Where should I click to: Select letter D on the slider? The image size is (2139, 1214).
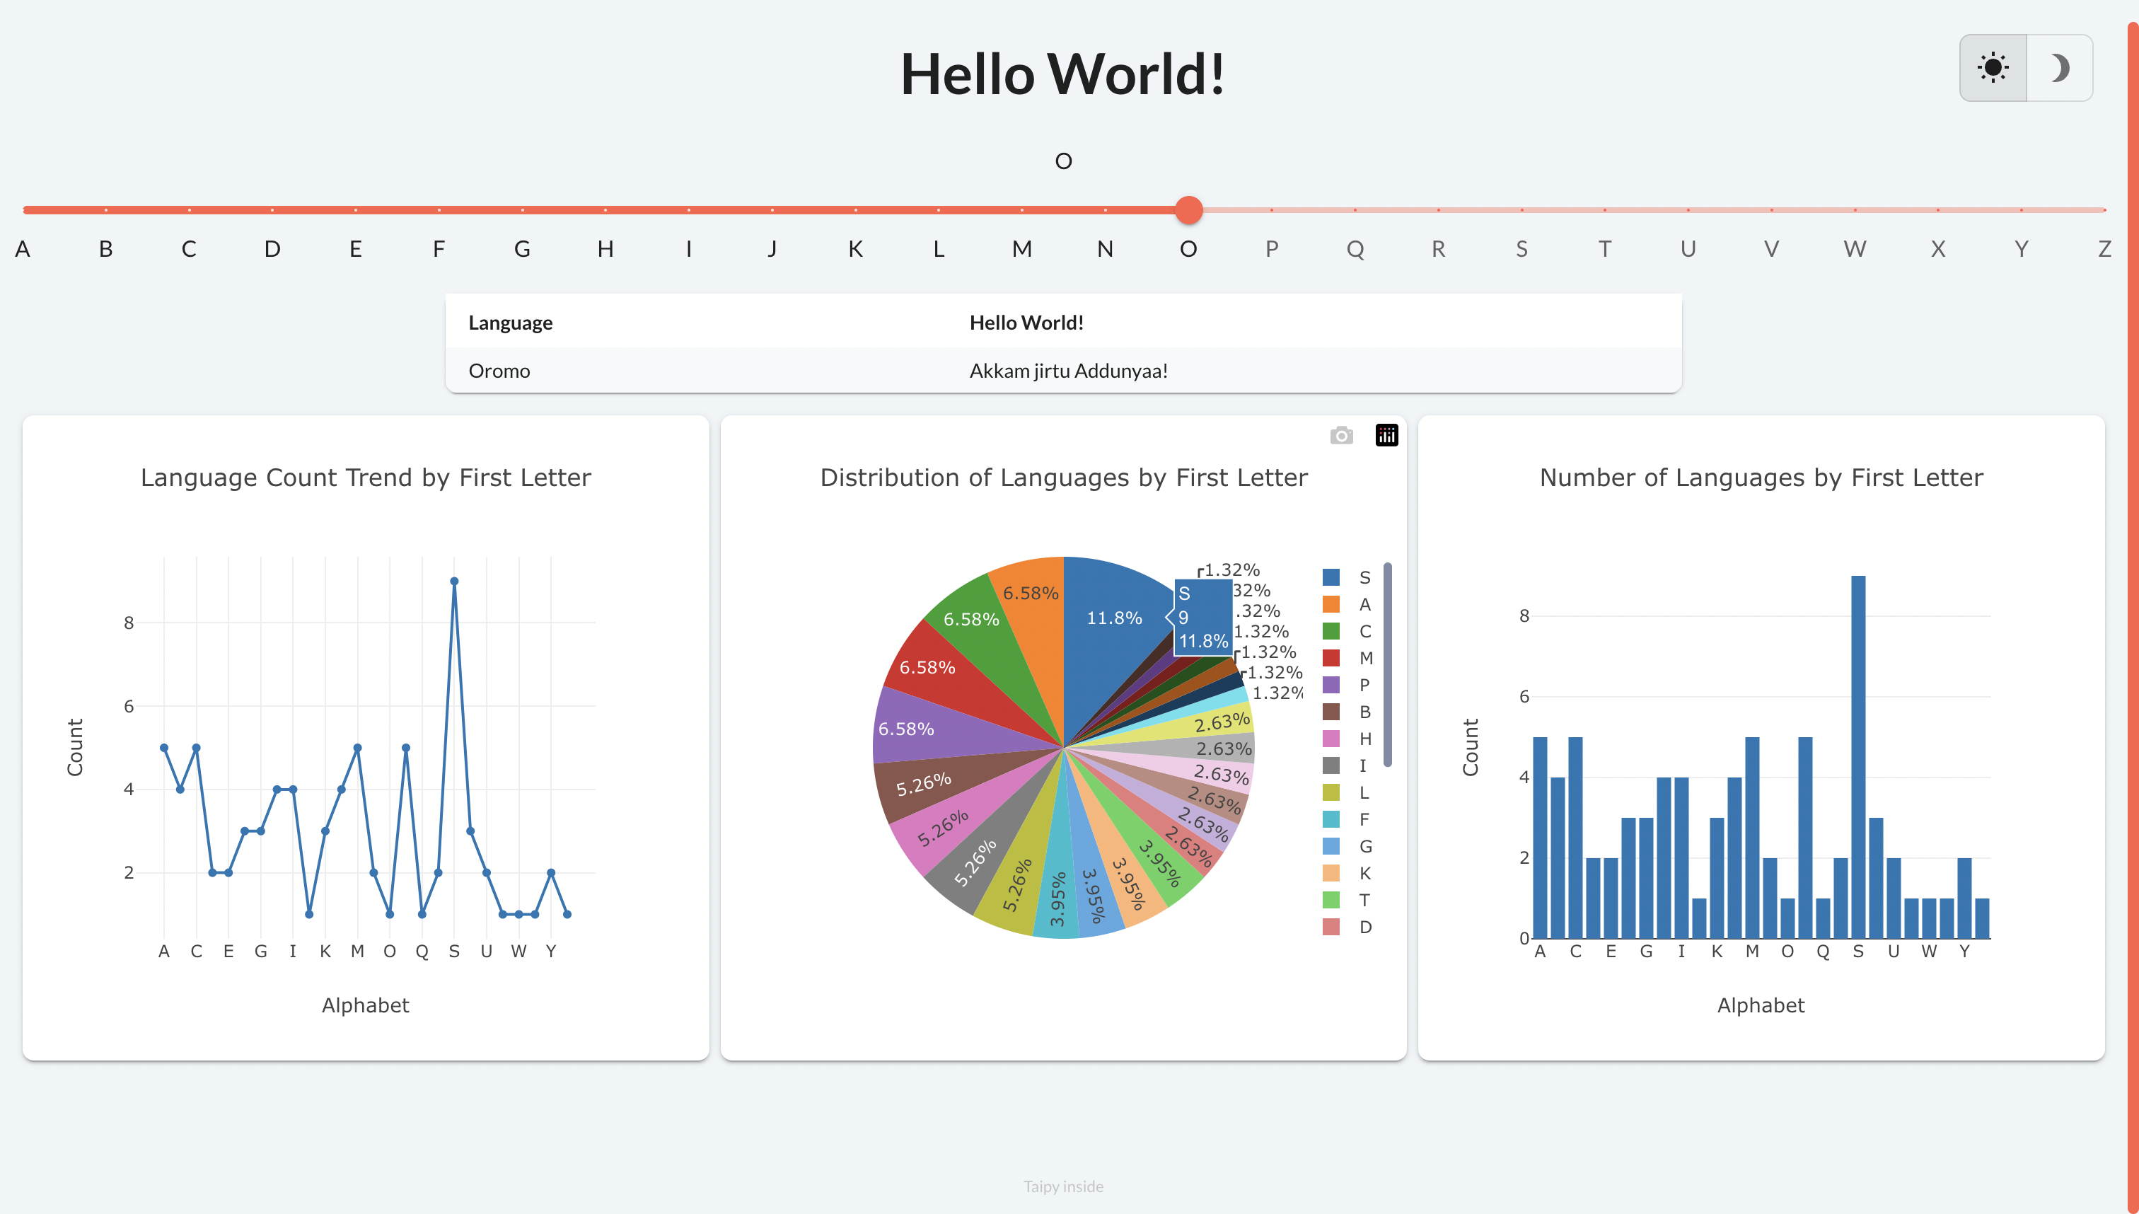(272, 210)
